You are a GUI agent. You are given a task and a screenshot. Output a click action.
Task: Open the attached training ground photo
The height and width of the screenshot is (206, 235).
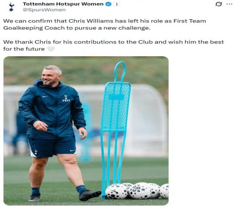86,131
